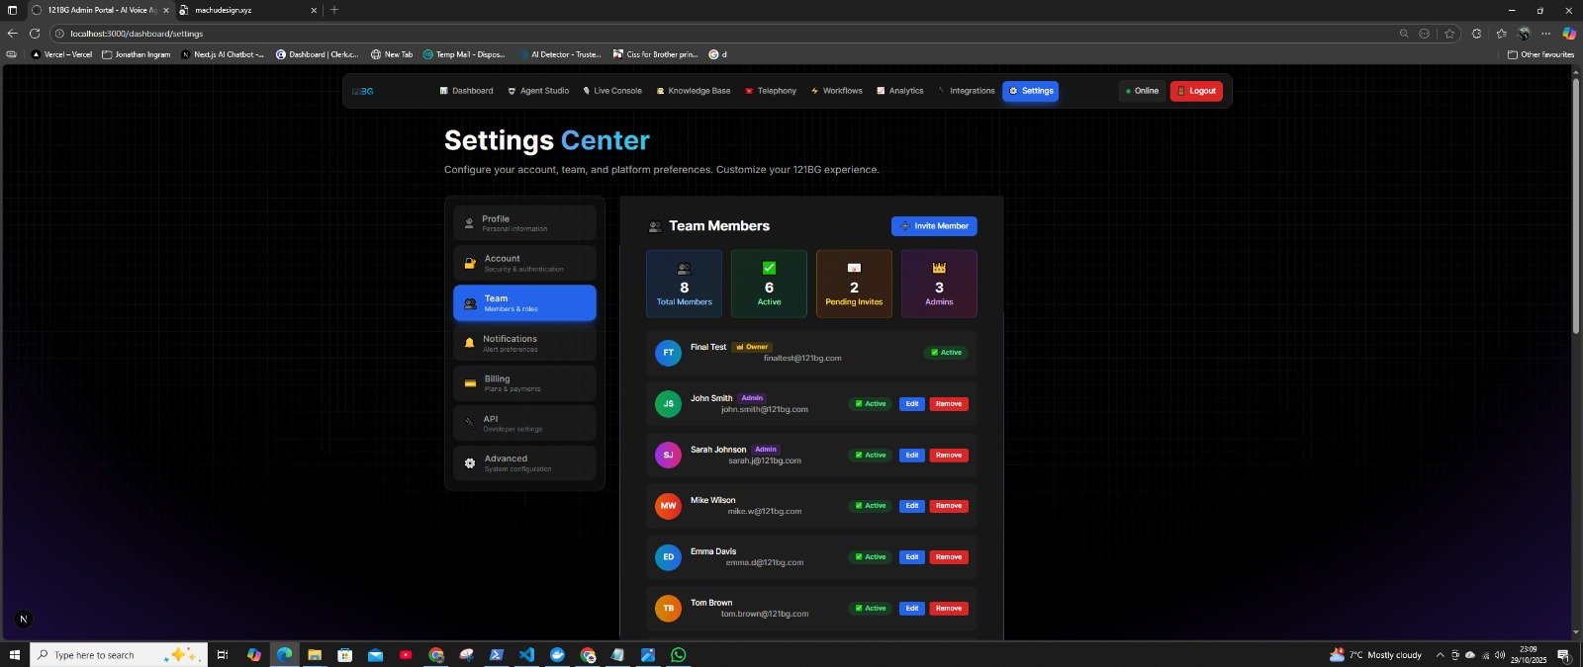The image size is (1583, 667).
Task: Select Knowledge Base in the navbar
Action: (x=694, y=91)
